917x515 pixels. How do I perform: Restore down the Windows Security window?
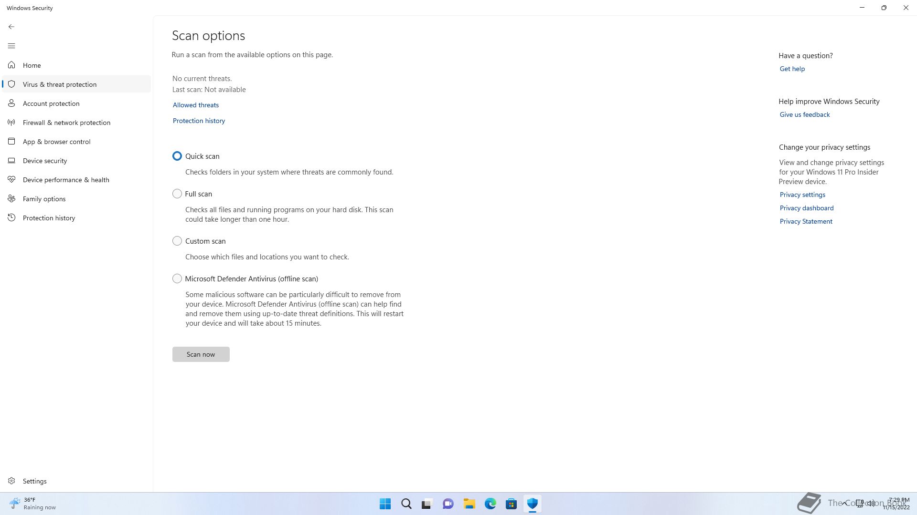tap(884, 8)
